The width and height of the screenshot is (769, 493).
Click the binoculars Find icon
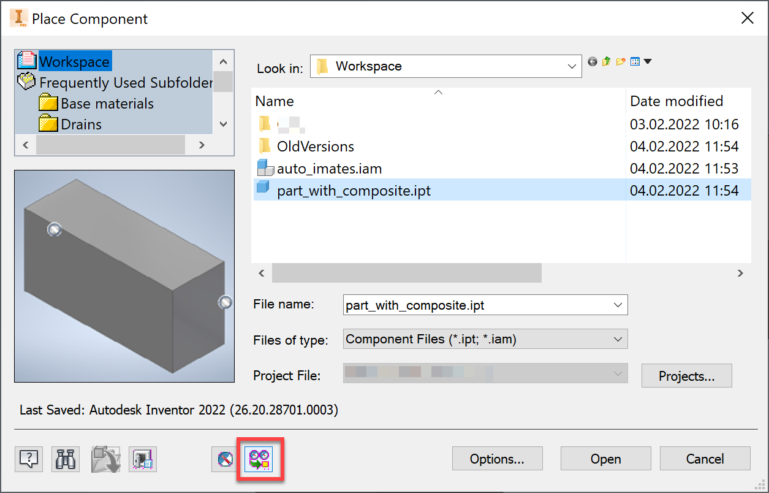coord(65,459)
